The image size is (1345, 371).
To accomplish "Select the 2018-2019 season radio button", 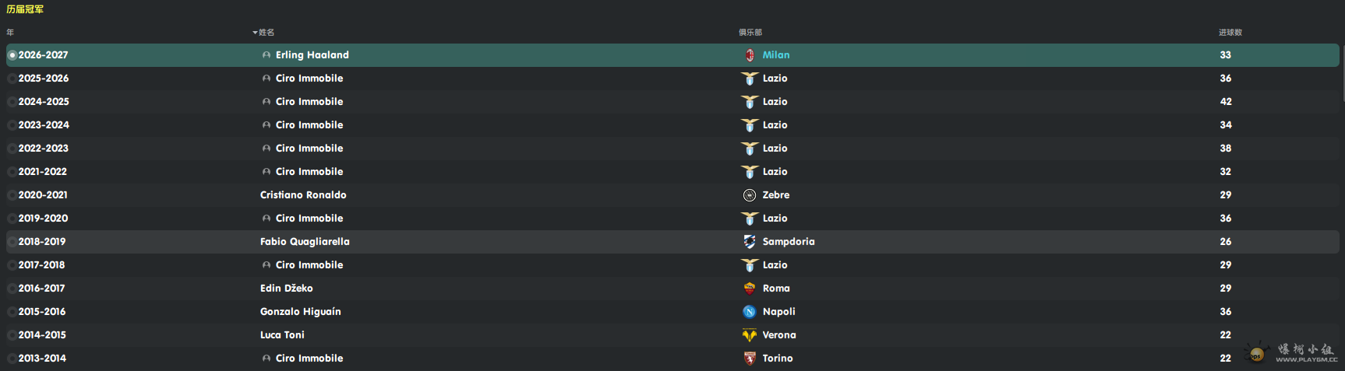I will 12,242.
